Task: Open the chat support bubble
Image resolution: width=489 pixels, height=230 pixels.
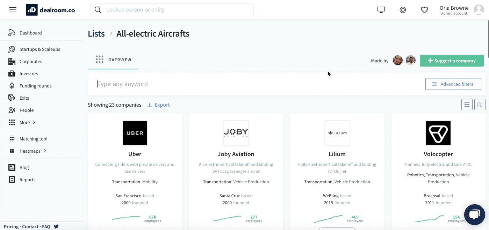Action: click(x=474, y=214)
